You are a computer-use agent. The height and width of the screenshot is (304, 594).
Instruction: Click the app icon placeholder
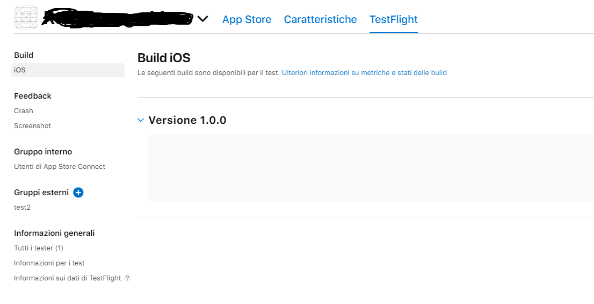(25, 18)
